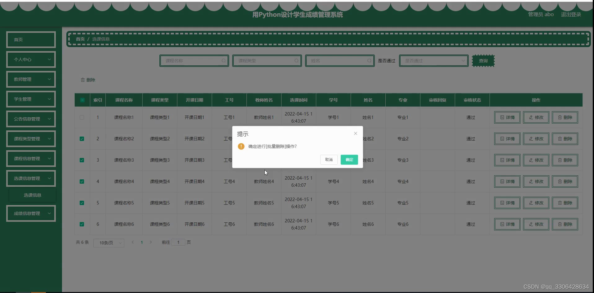Image resolution: width=594 pixels, height=293 pixels.
Task: Click cell 课程名称4 in table
Action: 124,181
